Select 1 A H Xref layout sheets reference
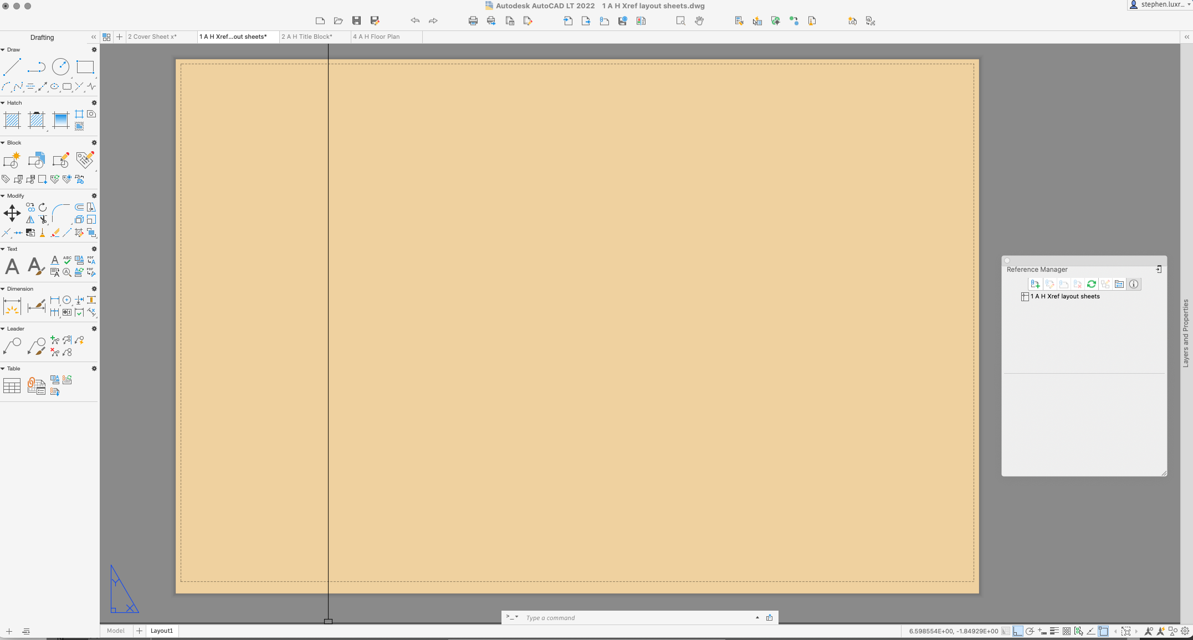 coord(1064,297)
